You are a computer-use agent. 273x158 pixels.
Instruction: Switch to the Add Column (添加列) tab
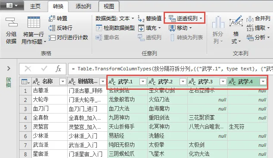point(83,6)
